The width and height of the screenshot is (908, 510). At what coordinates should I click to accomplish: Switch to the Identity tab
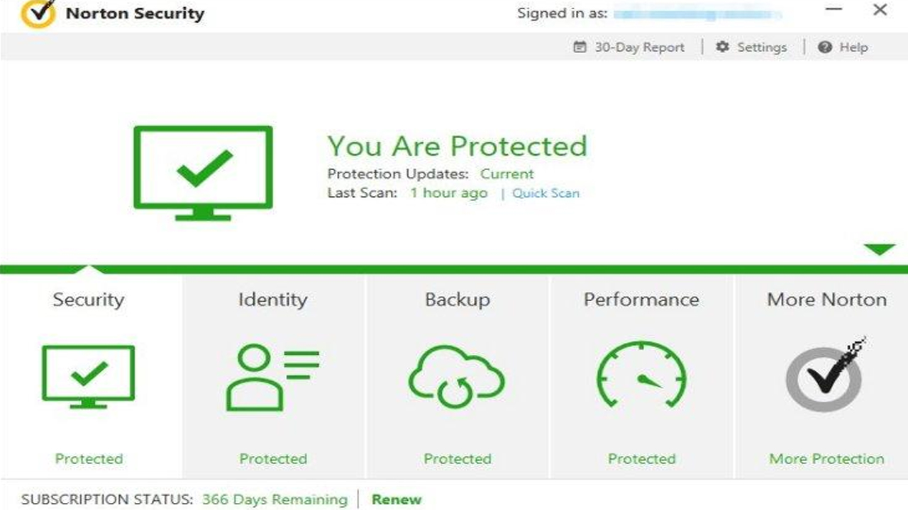[x=273, y=300]
